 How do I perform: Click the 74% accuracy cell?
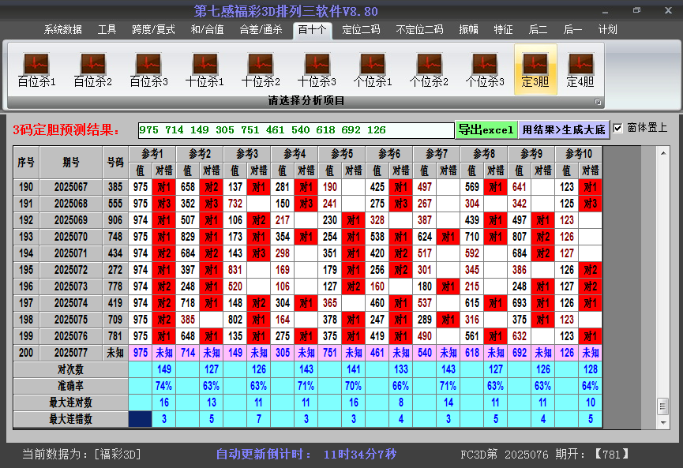pos(163,386)
